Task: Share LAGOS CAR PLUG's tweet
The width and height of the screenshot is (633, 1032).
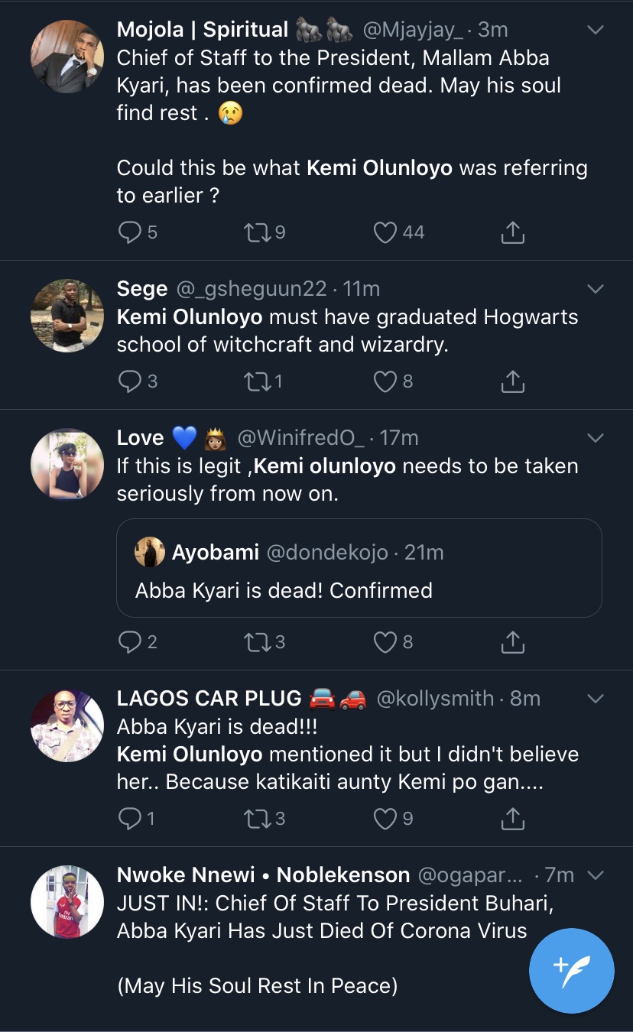Action: pos(512,819)
